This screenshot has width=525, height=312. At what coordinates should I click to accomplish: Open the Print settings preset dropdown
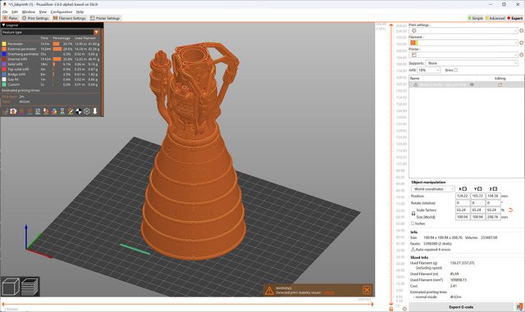tap(463, 31)
